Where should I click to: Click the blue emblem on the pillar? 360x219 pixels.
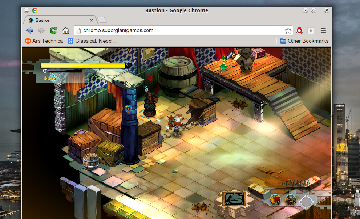tap(128, 109)
